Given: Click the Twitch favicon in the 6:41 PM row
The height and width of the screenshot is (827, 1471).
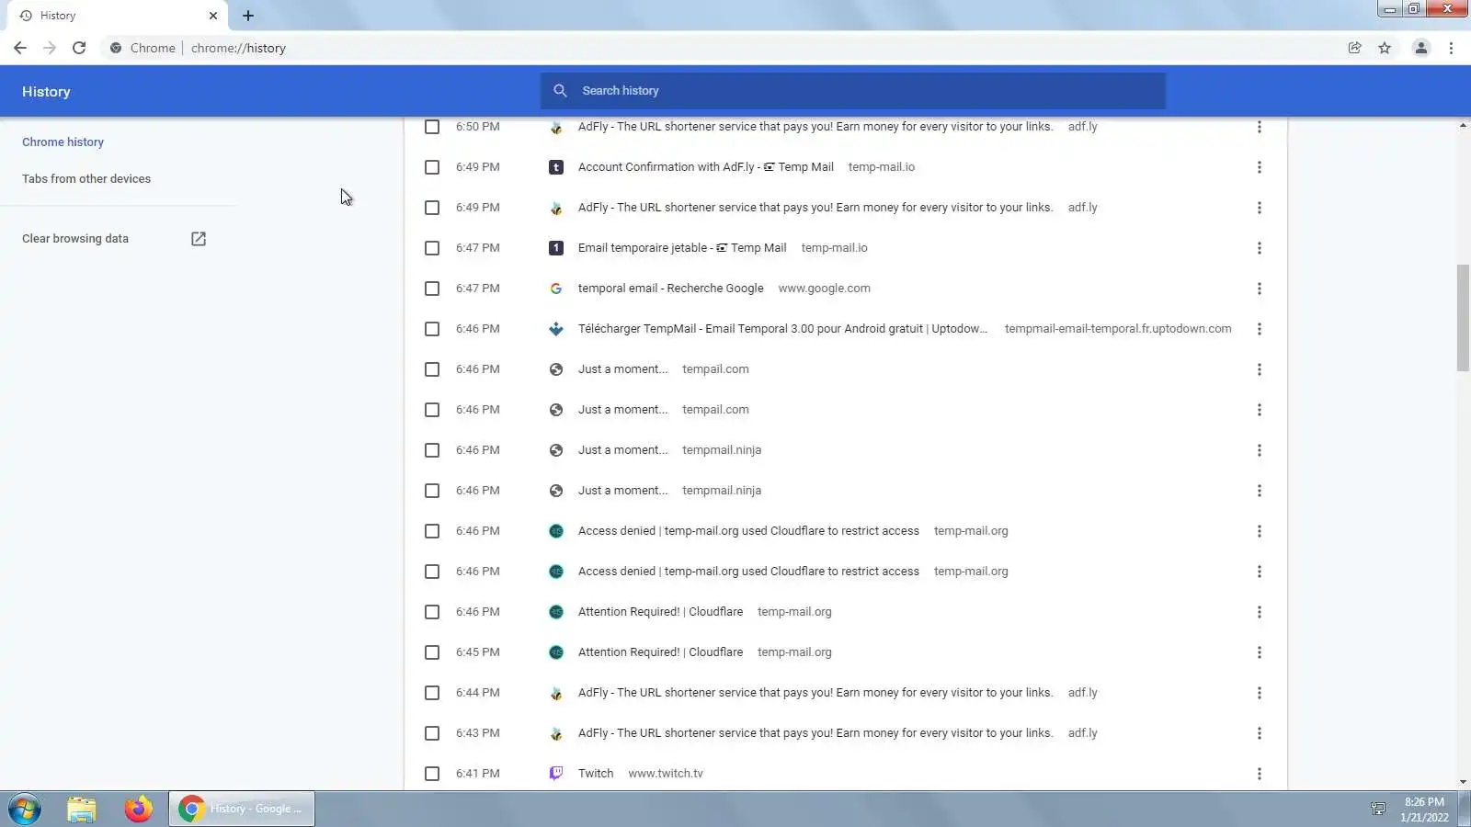Looking at the screenshot, I should pos(556,774).
